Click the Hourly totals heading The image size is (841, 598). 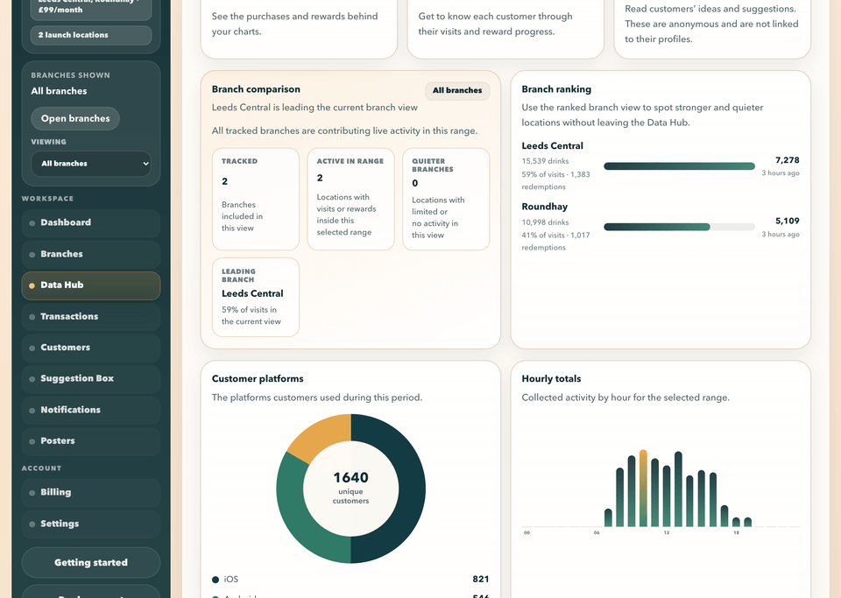click(551, 379)
